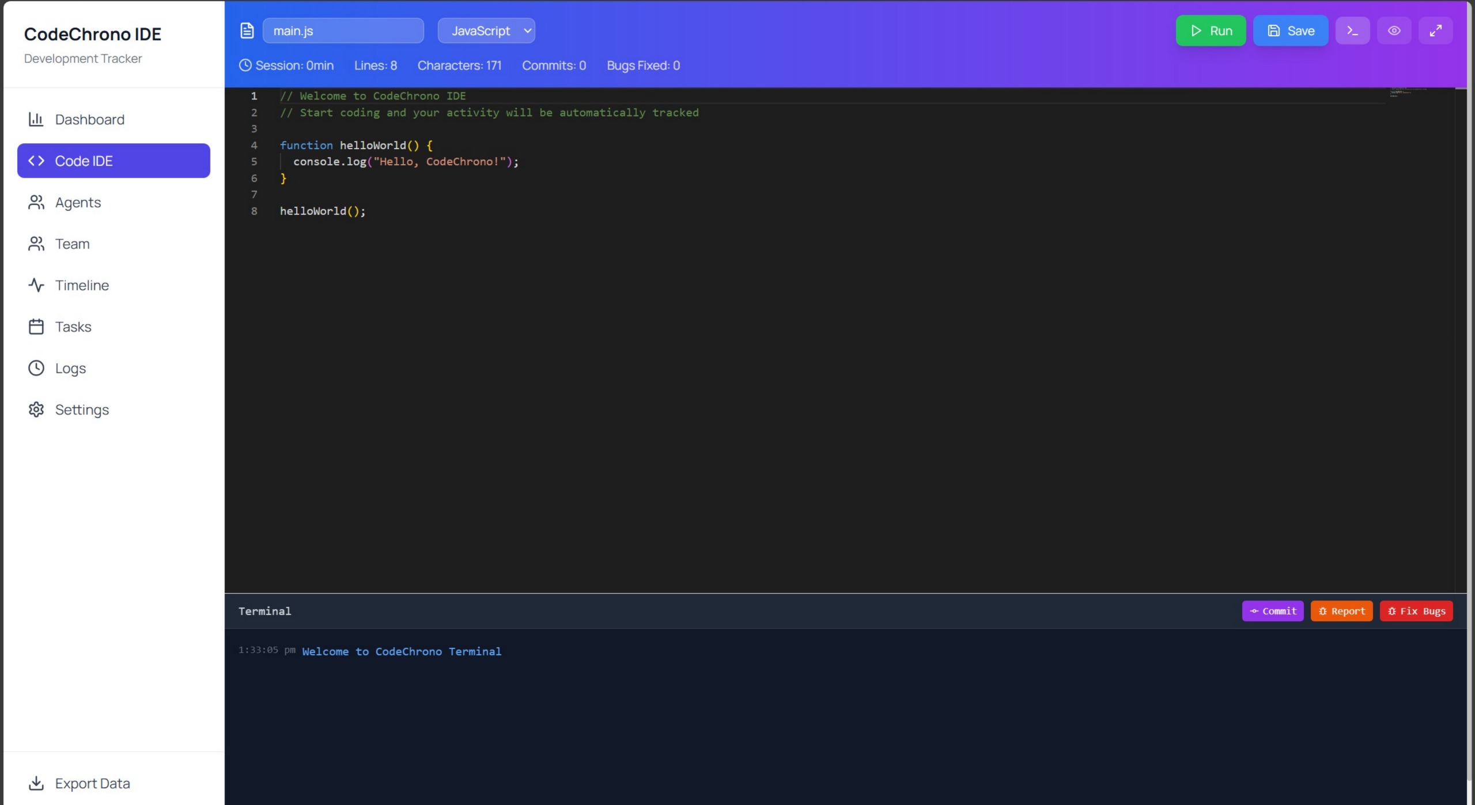
Task: Open the Tasks calendar page
Action: [x=73, y=326]
